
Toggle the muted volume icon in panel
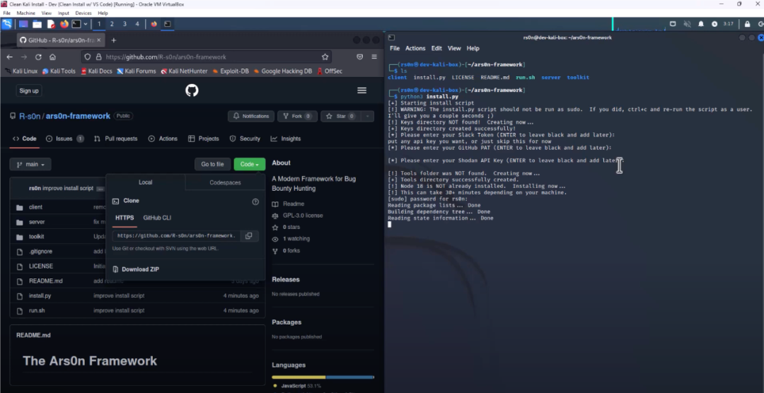(687, 24)
